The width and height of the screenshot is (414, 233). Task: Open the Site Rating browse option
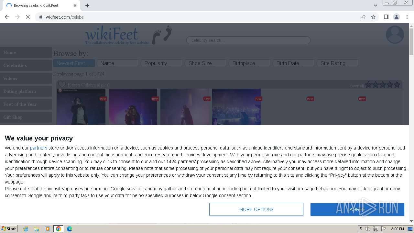[338, 63]
